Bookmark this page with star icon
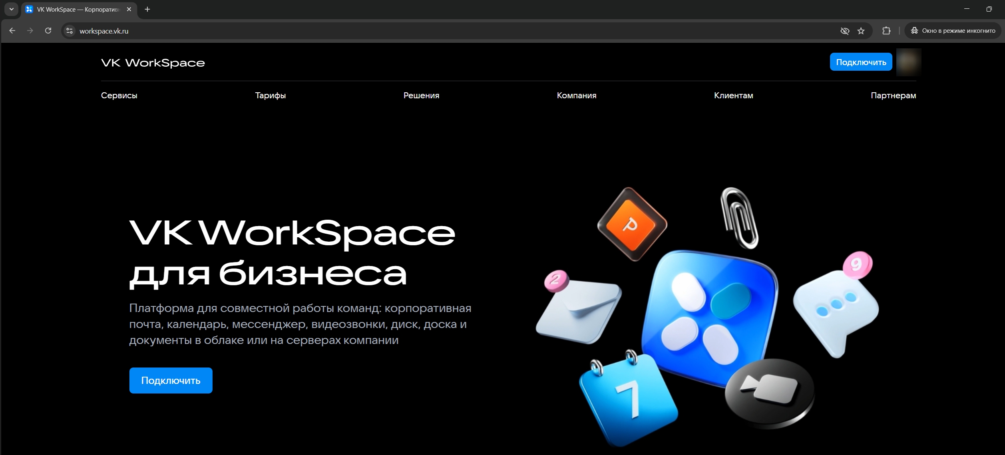This screenshot has height=455, width=1005. coord(861,31)
